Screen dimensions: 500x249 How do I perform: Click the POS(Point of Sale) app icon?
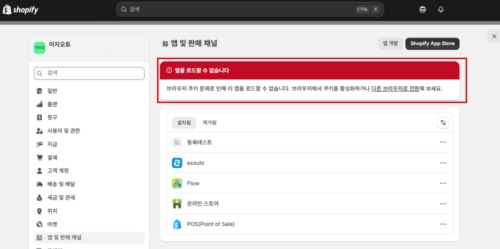[177, 224]
